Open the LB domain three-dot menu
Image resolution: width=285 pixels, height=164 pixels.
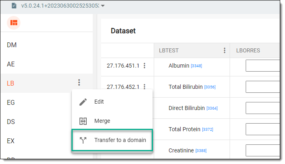[79, 82]
